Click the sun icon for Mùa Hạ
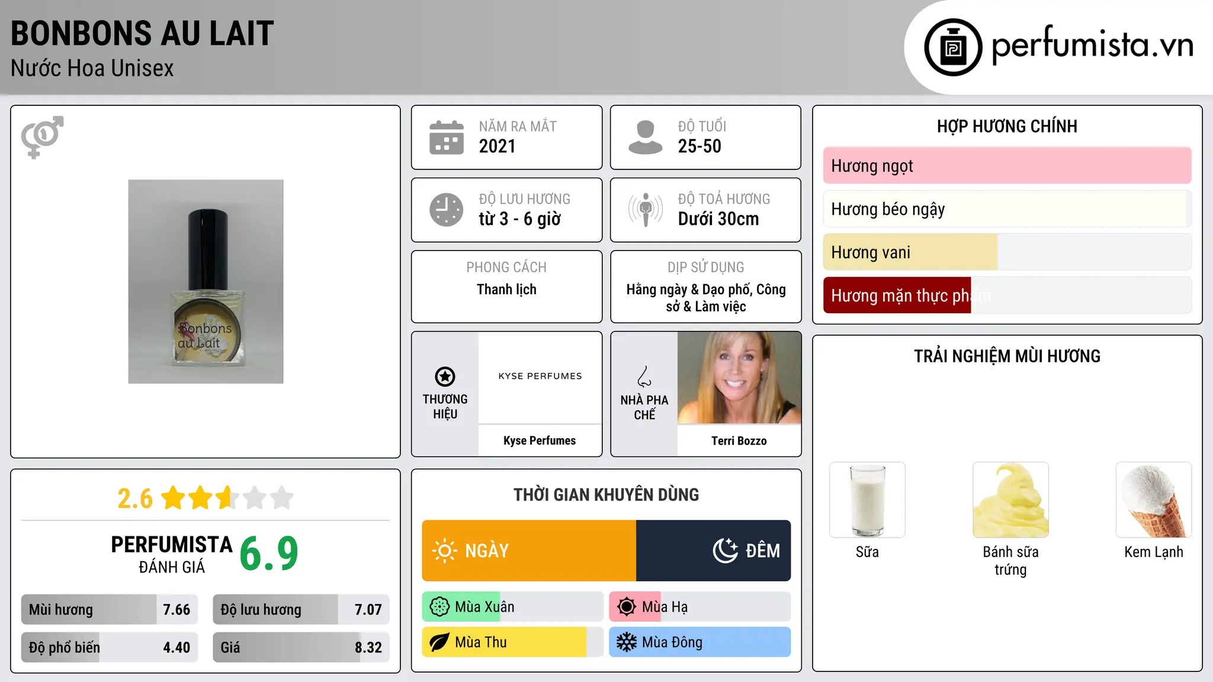The height and width of the screenshot is (682, 1213). (x=627, y=607)
